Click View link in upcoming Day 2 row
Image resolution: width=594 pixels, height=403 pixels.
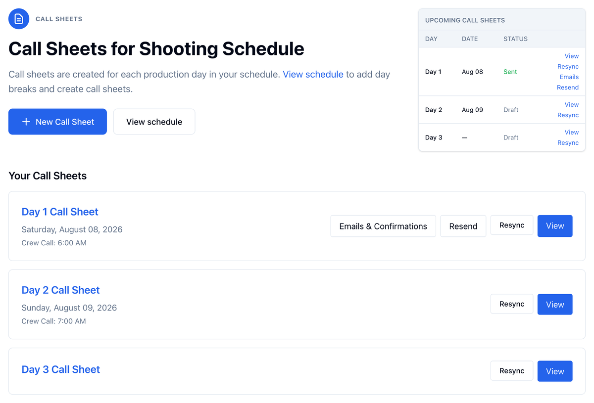572,104
